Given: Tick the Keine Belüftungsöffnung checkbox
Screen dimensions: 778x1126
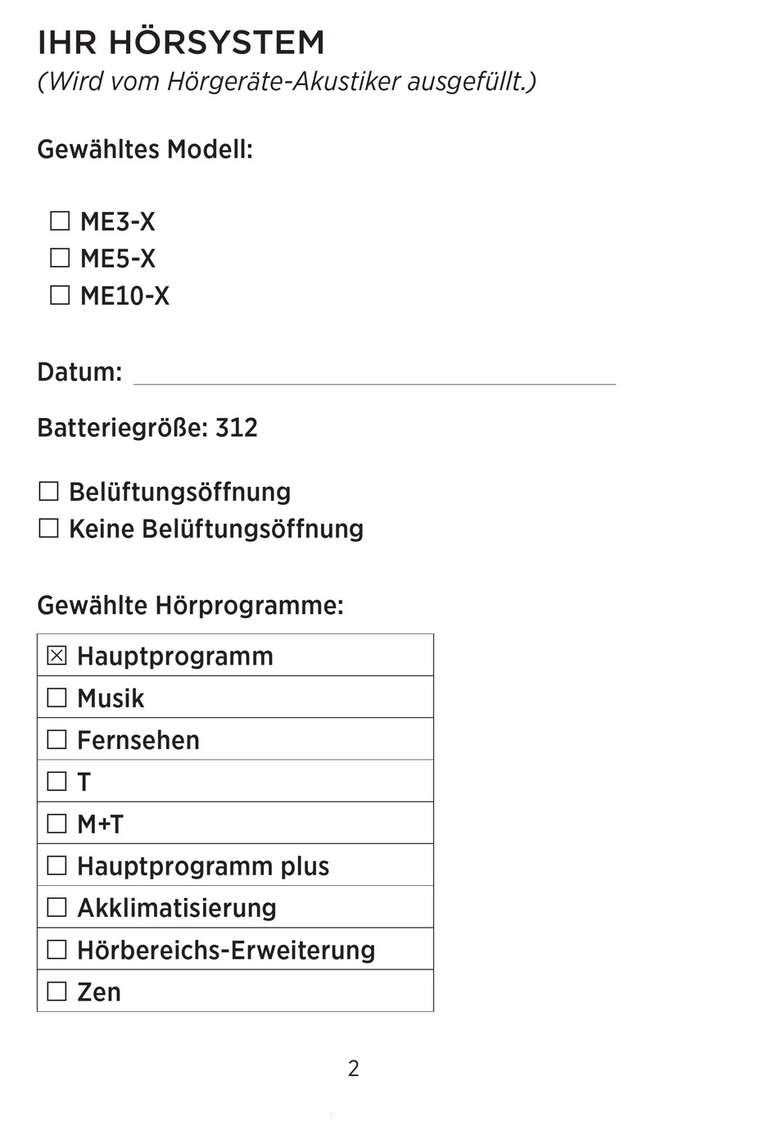Looking at the screenshot, I should 49,528.
